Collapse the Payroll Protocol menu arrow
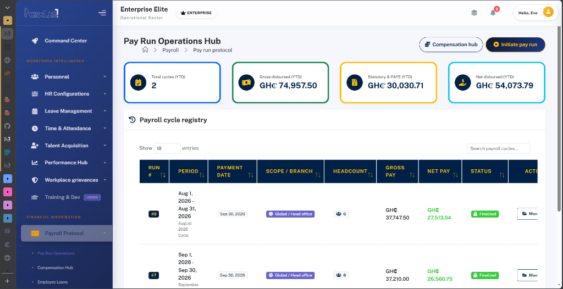Viewport: 563px width, 289px height. (x=105, y=234)
